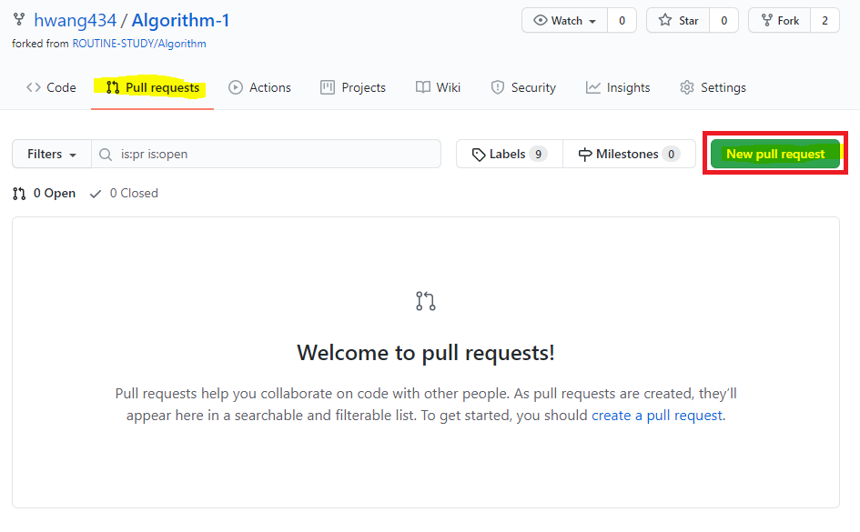Viewport: 860px width, 532px height.
Task: Click the Star count 0
Action: (724, 21)
